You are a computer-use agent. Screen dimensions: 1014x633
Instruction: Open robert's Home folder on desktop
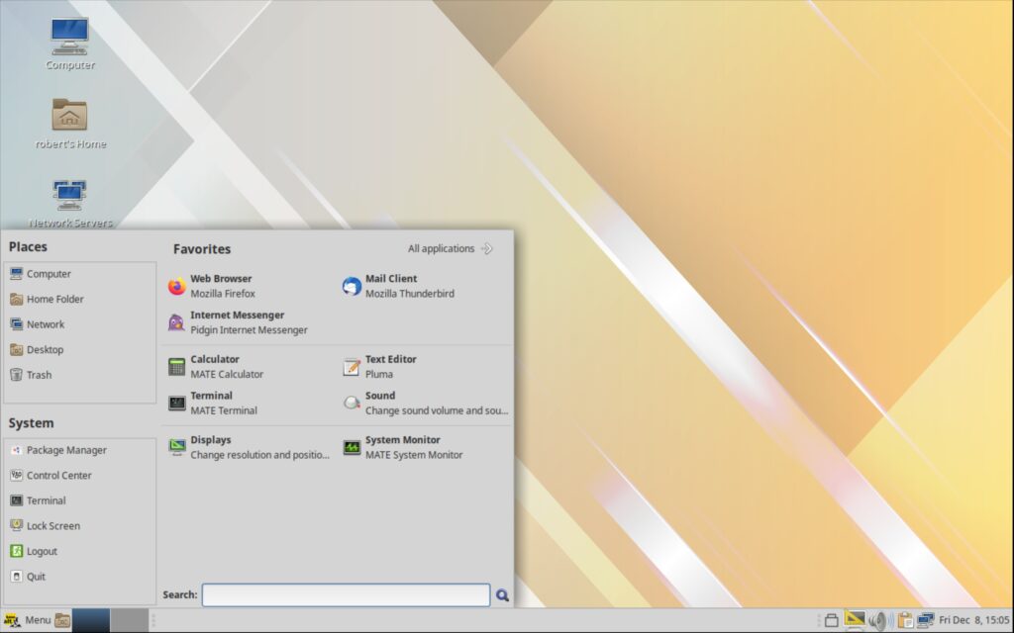click(70, 124)
